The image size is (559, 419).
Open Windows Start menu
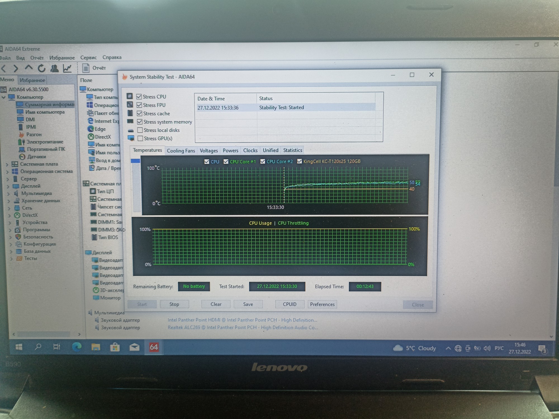coord(19,347)
